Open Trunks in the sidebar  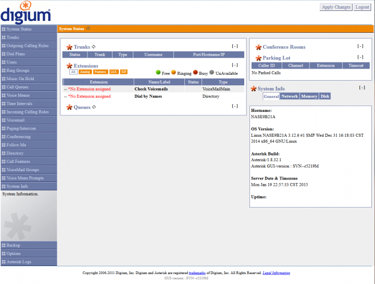tap(29, 37)
